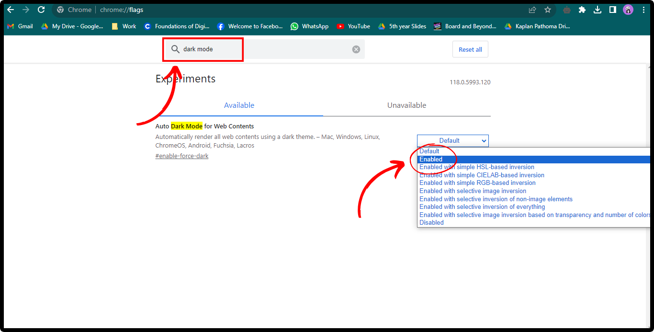Switch to the Available tab
This screenshot has height=332, width=654.
point(239,105)
